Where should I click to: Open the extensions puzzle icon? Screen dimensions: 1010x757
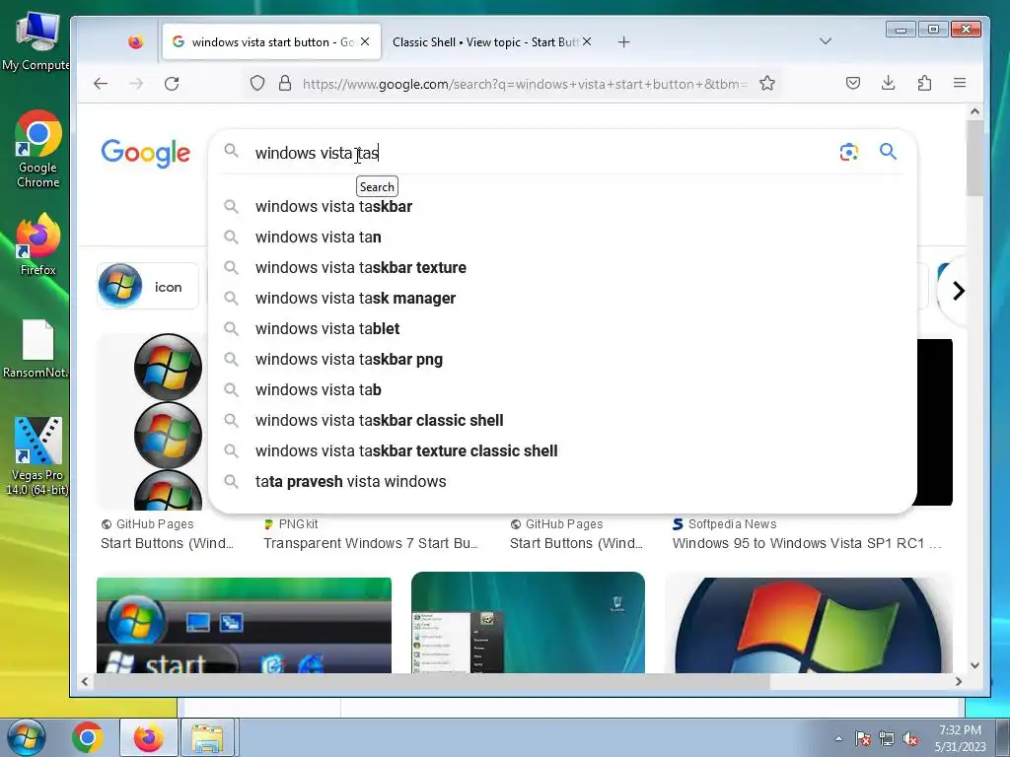[x=924, y=83]
